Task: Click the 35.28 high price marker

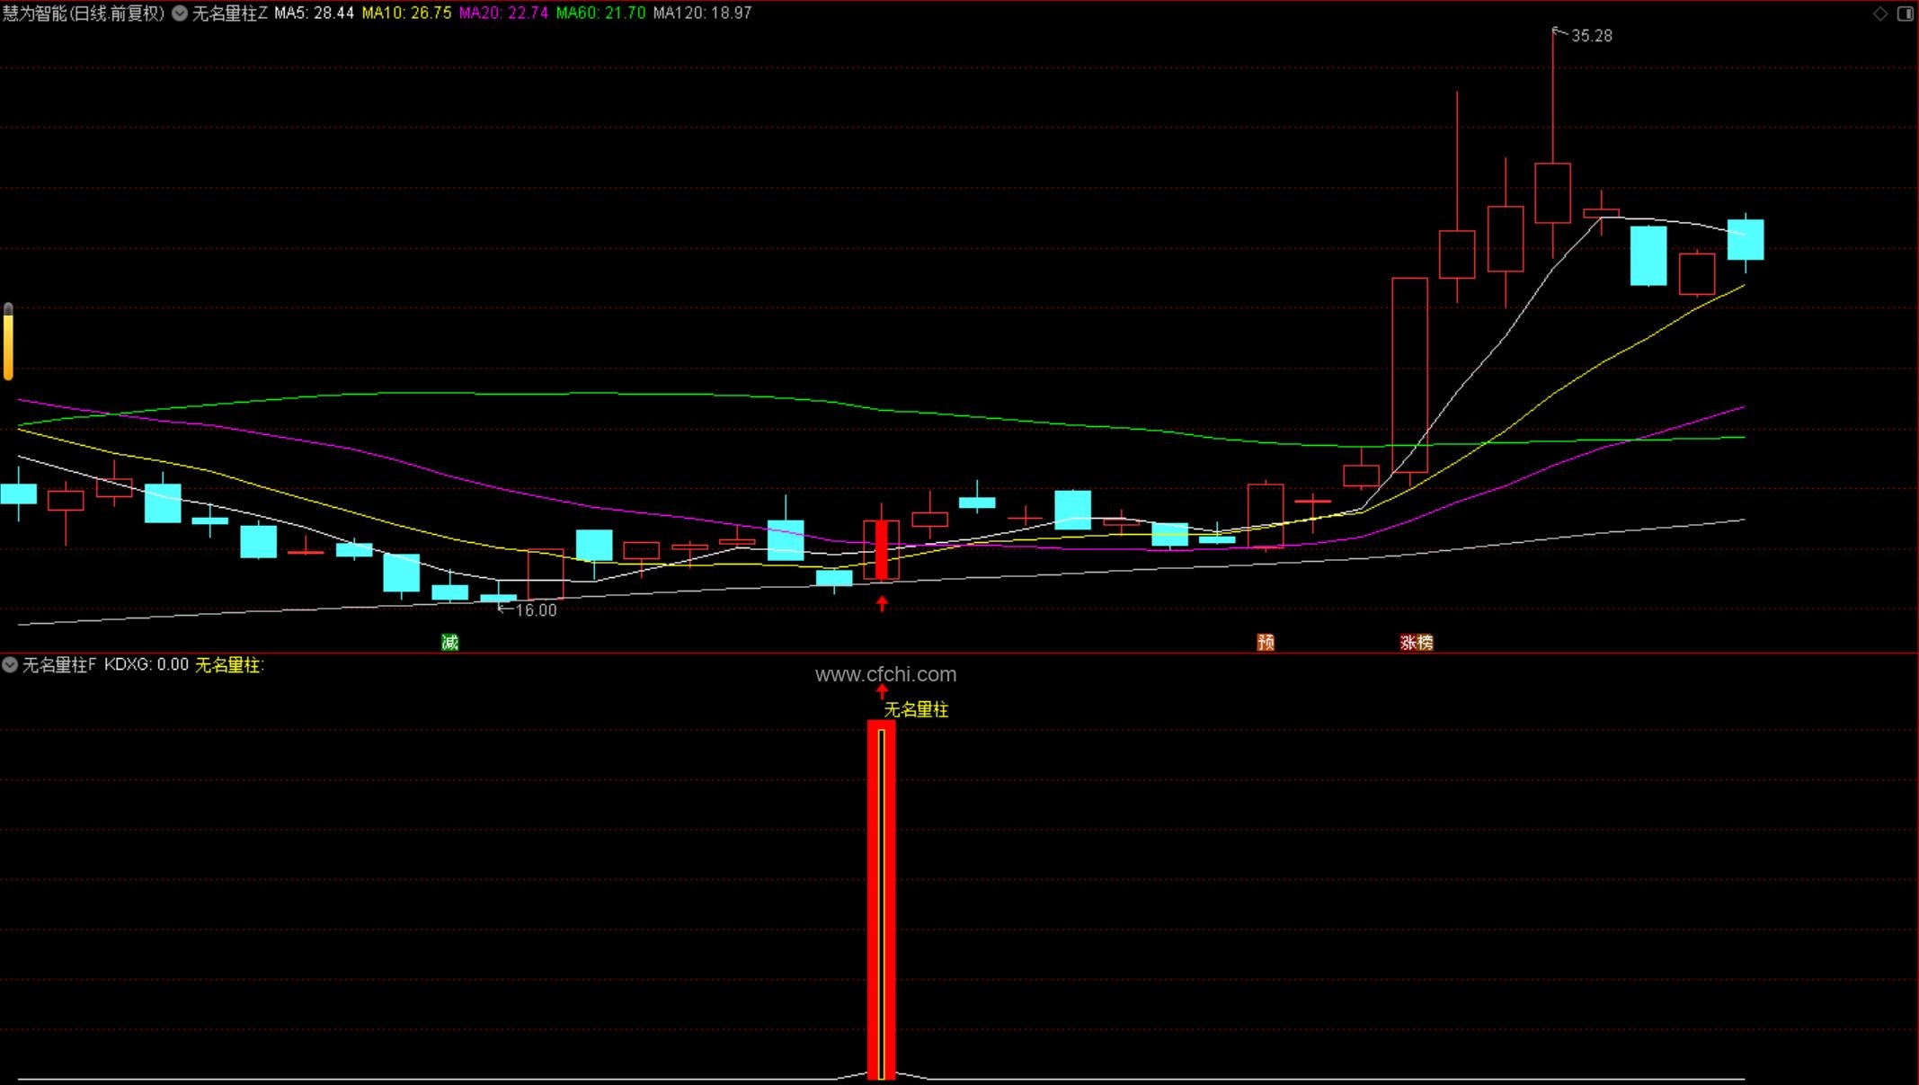Action: 1590,36
